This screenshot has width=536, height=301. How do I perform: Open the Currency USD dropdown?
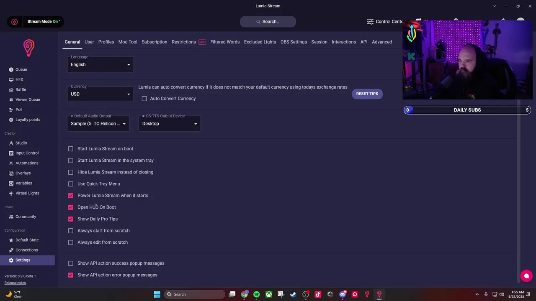coord(100,94)
